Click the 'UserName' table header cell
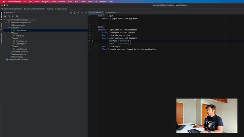The image size is (244, 137). click(x=113, y=41)
